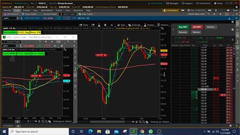This screenshot has width=240, height=135.
Task: Open All Products sub-tab
Action: pos(11,14)
